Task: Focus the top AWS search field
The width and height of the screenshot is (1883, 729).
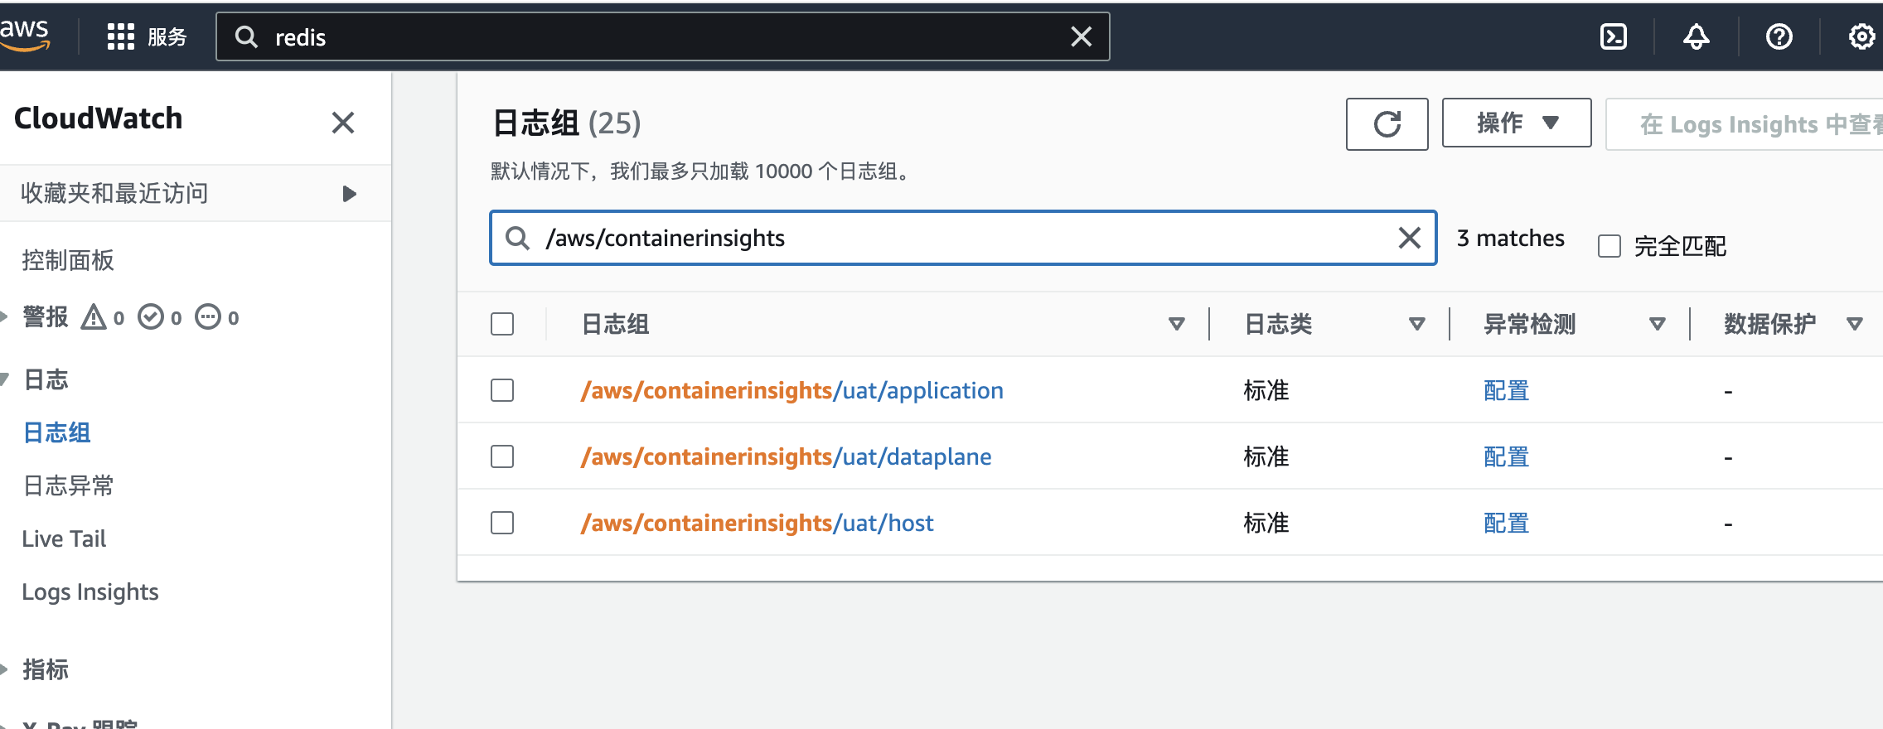Action: tap(663, 36)
